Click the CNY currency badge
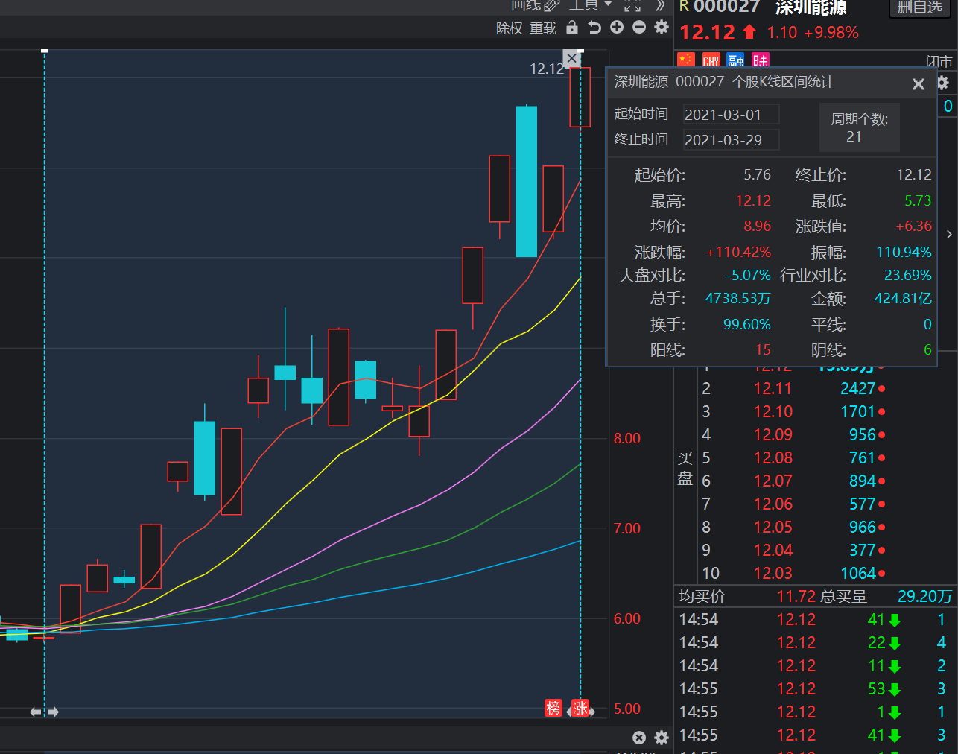Image resolution: width=958 pixels, height=754 pixels. pyautogui.click(x=711, y=60)
